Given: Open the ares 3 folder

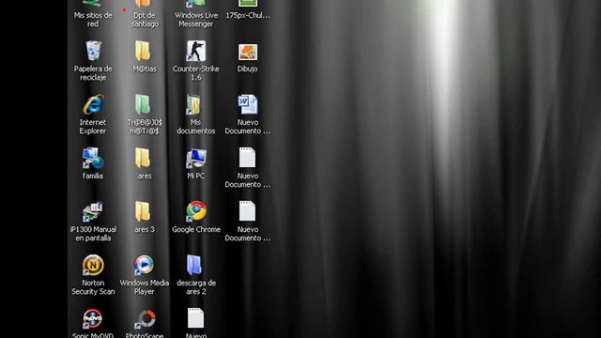Looking at the screenshot, I should tap(143, 211).
